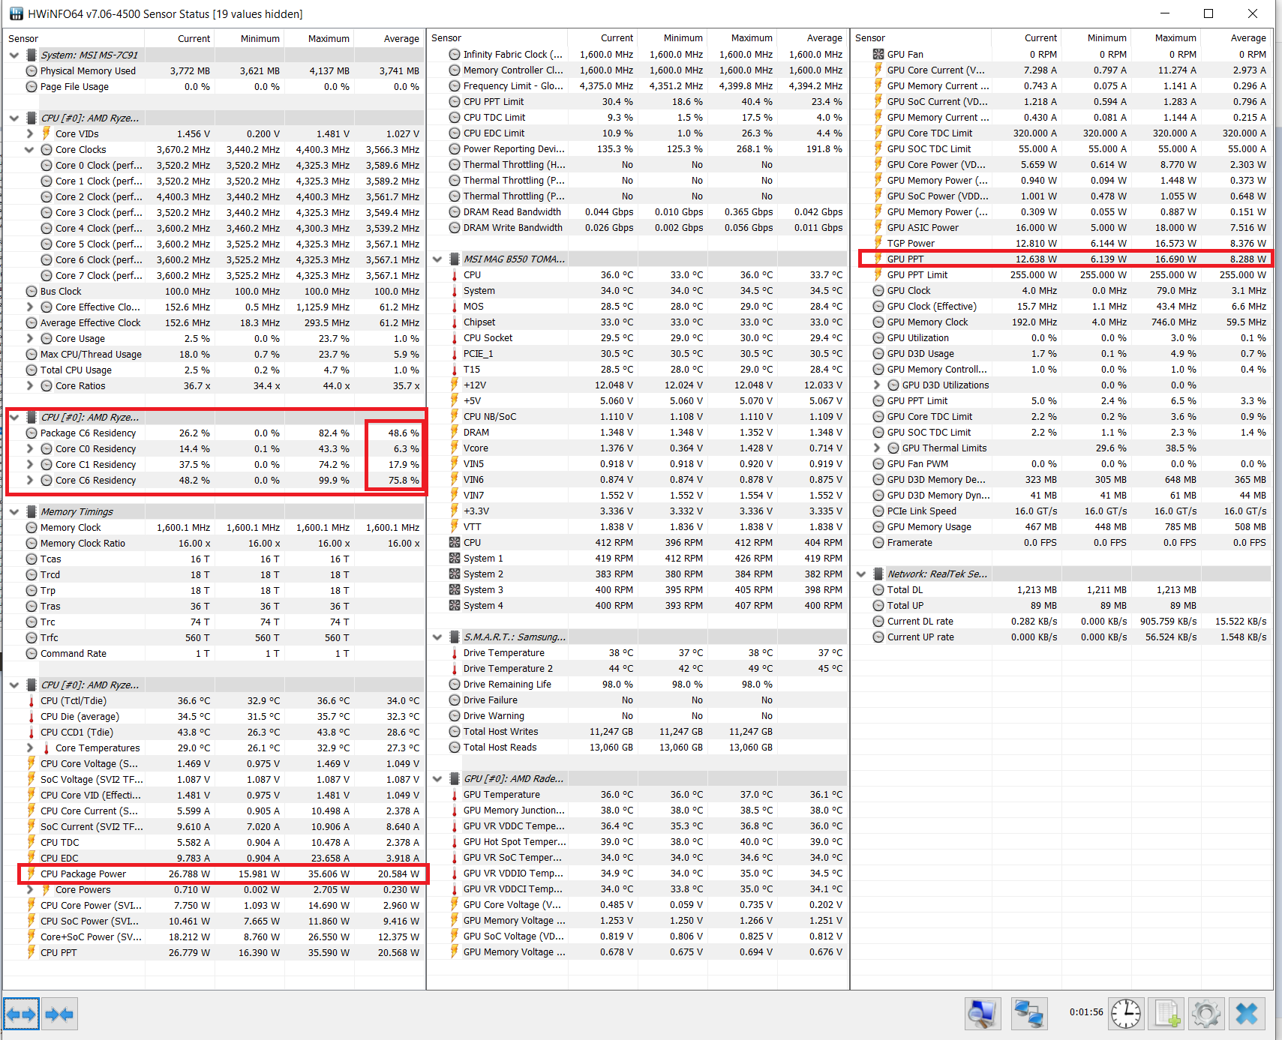
Task: Click the lightning icon beside CPU Package Power
Action: [32, 874]
